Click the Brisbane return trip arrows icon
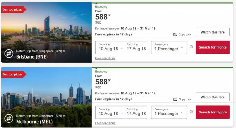The height and width of the screenshot is (128, 236). (x=9, y=54)
